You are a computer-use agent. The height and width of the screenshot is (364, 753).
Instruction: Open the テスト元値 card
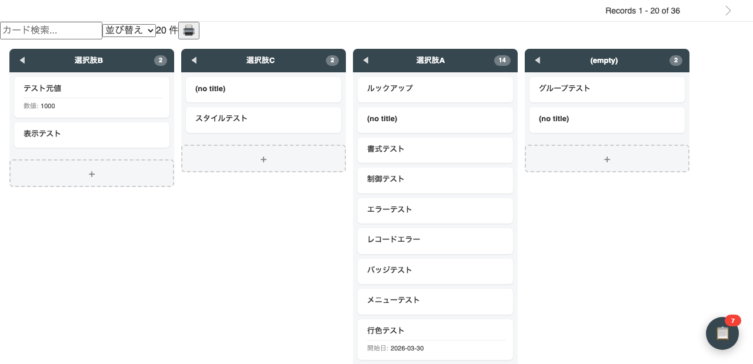(x=92, y=97)
